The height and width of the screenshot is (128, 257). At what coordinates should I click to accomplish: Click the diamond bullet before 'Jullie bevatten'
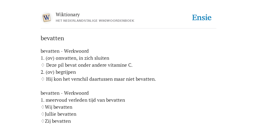click(x=43, y=114)
